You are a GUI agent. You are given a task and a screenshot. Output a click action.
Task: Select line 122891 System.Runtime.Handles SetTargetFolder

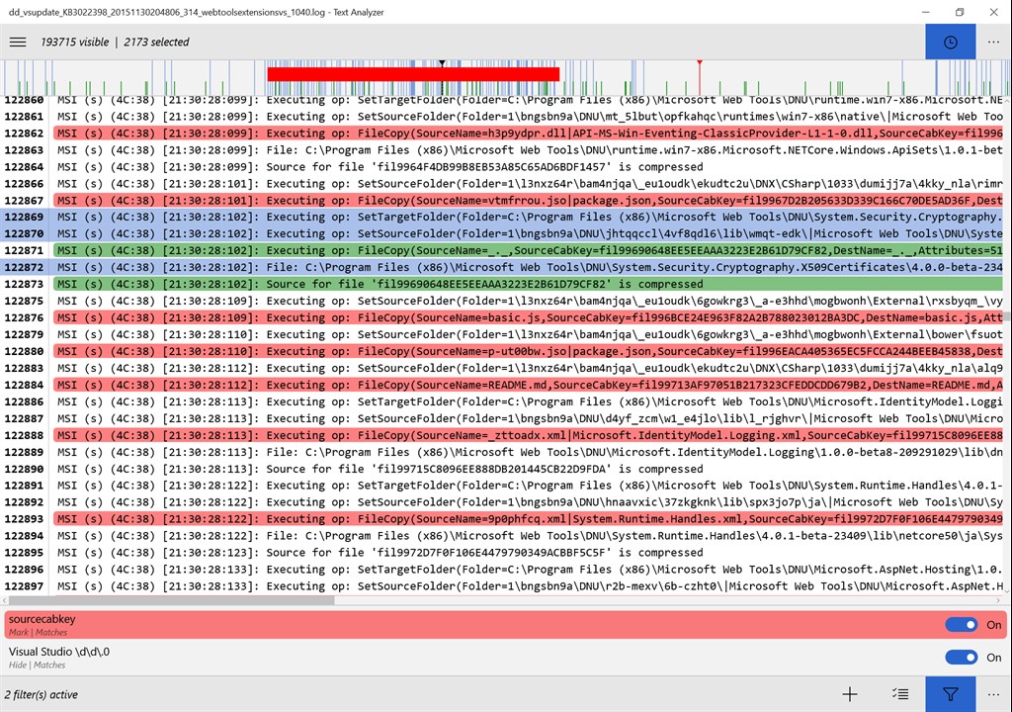coord(503,486)
